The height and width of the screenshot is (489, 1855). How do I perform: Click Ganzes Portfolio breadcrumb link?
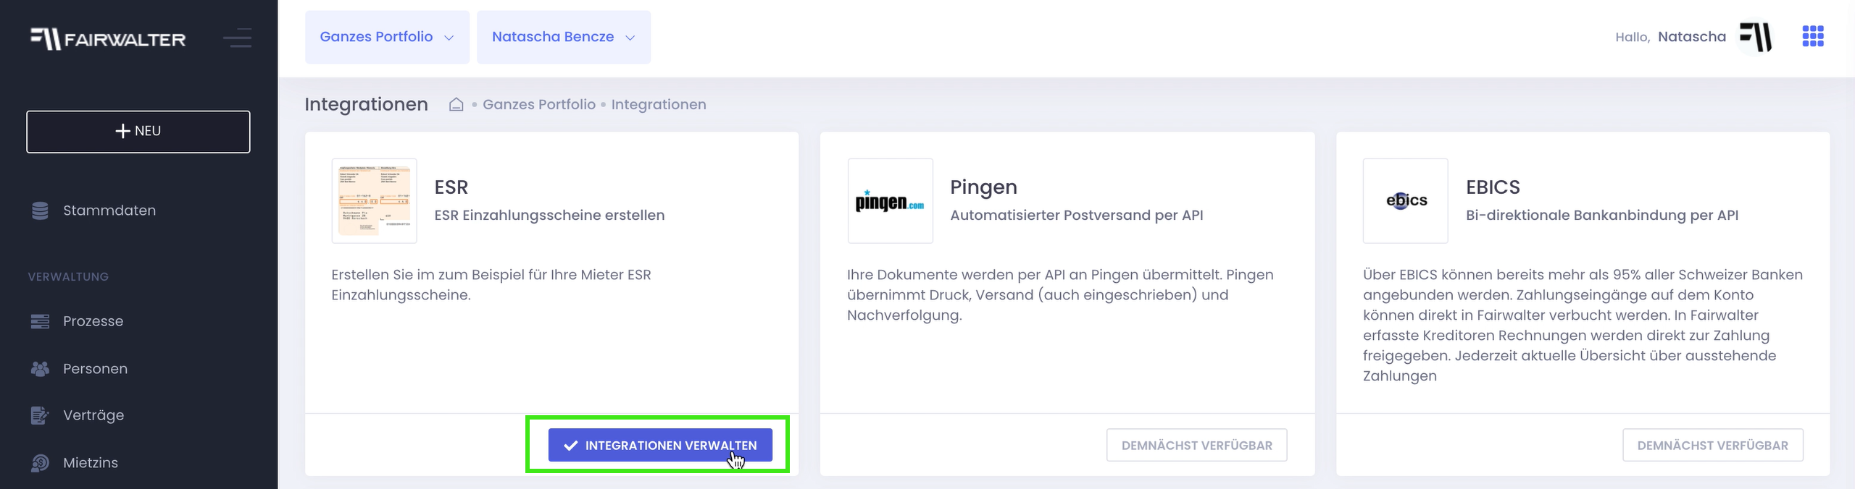coord(538,105)
